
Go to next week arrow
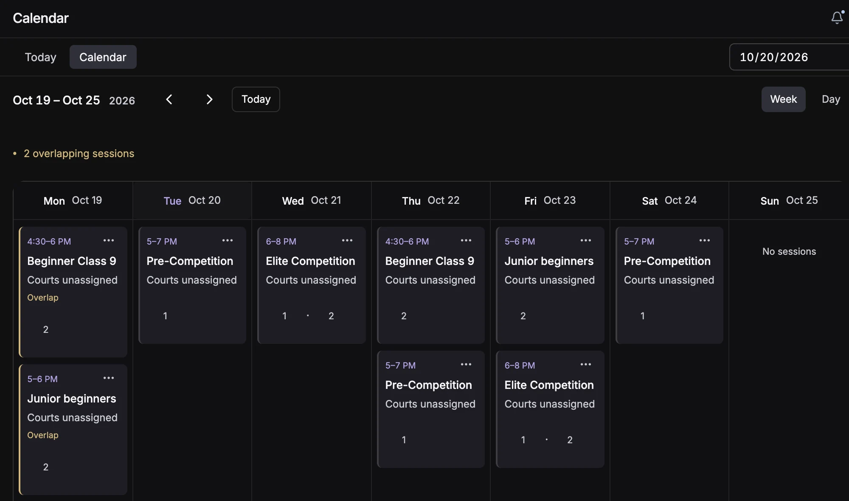tap(209, 99)
